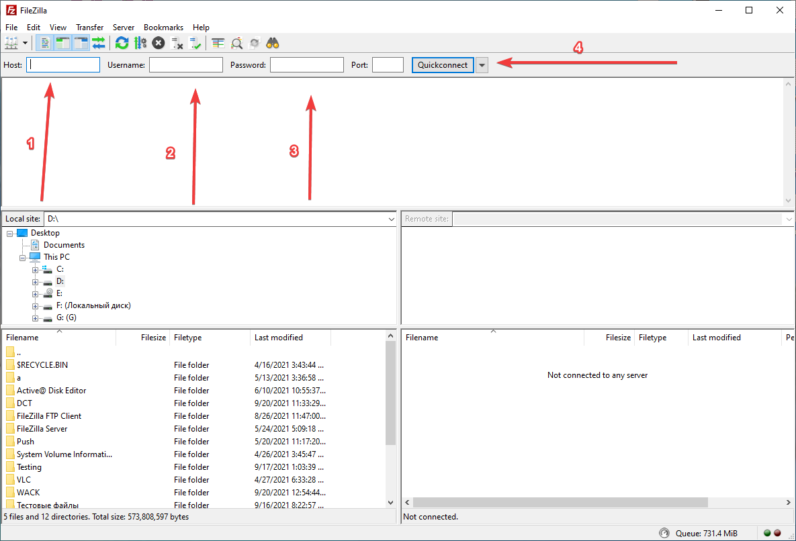The height and width of the screenshot is (541, 796).
Task: Open the Site Manager icon
Action: (11, 44)
